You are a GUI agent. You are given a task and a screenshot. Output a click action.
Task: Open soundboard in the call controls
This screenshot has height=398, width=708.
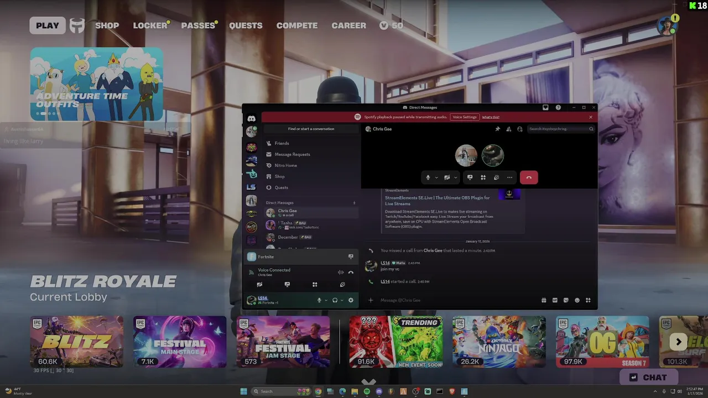(x=496, y=177)
